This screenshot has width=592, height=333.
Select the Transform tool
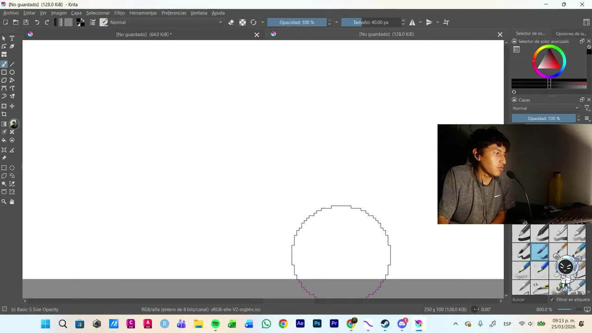click(4, 106)
